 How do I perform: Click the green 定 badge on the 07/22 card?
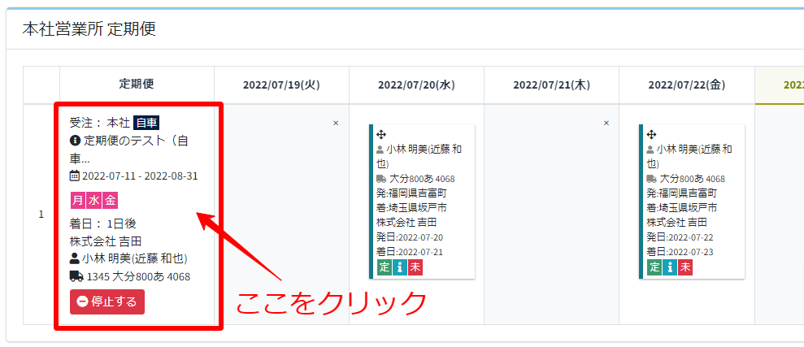[653, 267]
